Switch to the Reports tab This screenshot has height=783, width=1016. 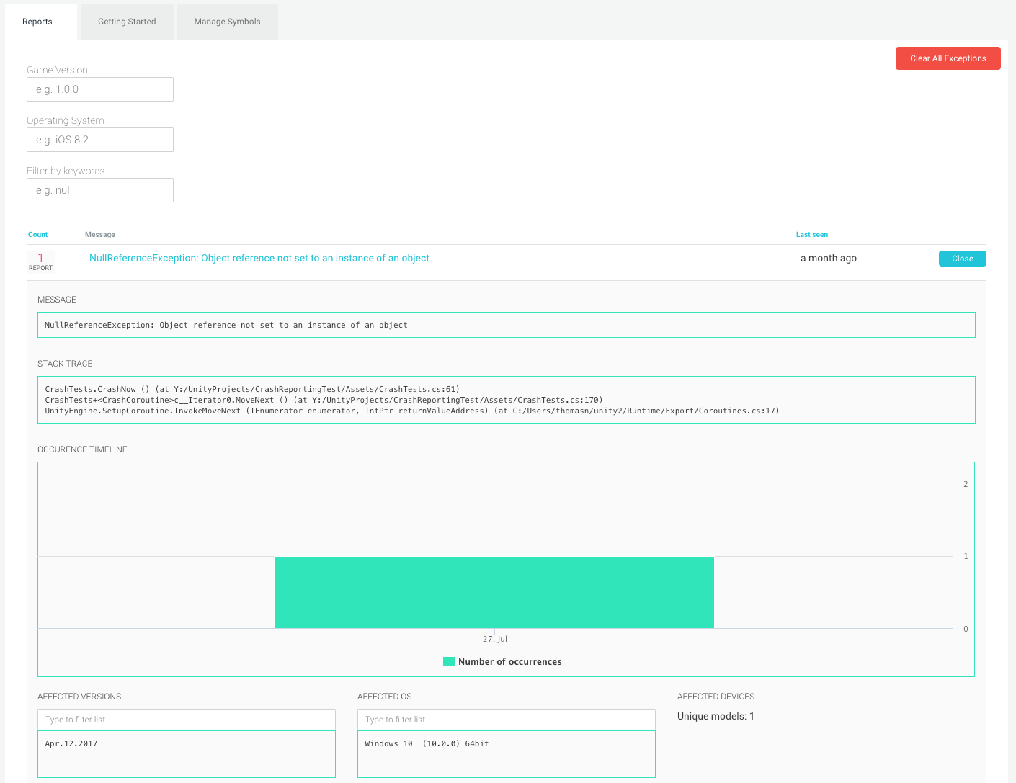pyautogui.click(x=37, y=22)
